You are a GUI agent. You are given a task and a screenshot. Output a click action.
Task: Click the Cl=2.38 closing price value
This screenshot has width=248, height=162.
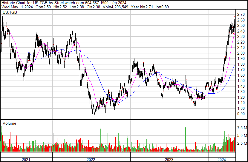pyautogui.click(x=93, y=7)
